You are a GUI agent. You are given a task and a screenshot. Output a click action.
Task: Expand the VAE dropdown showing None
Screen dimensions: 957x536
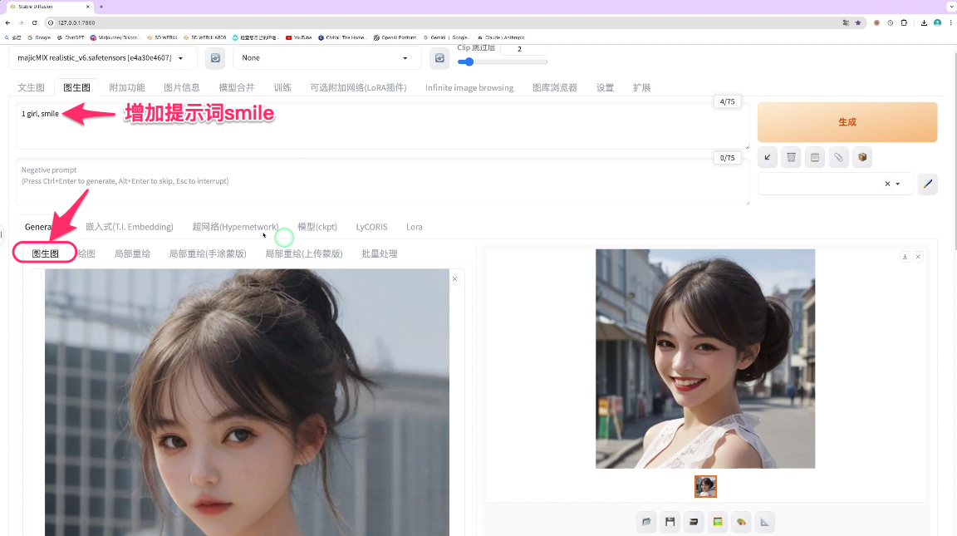tap(326, 58)
